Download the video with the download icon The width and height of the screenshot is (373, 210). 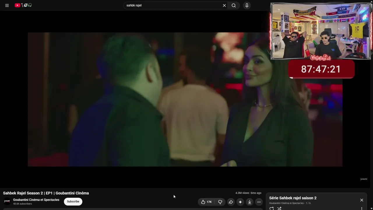tap(249, 202)
